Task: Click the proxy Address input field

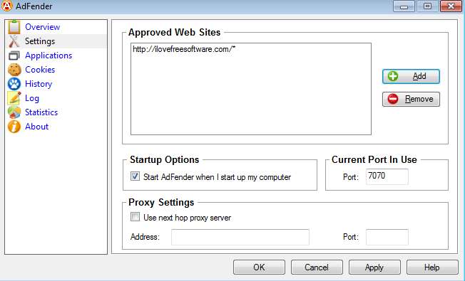Action: pos(240,237)
